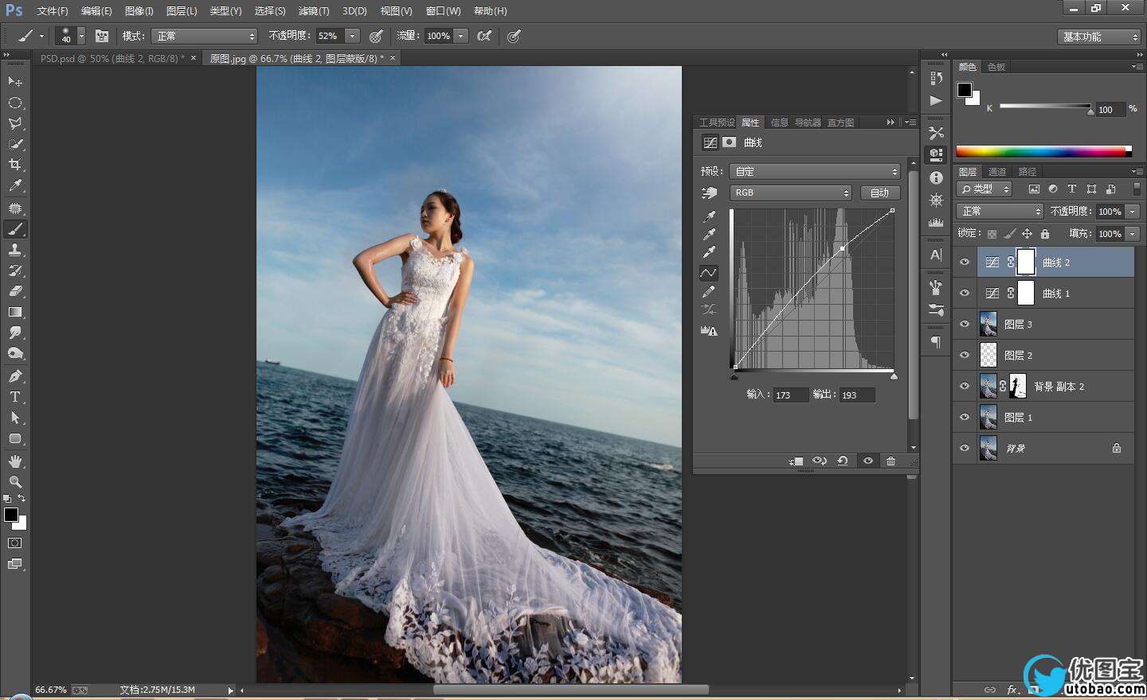The height and width of the screenshot is (700, 1147).
Task: Open the Paragraph panel icon in the dock
Action: pos(936,342)
